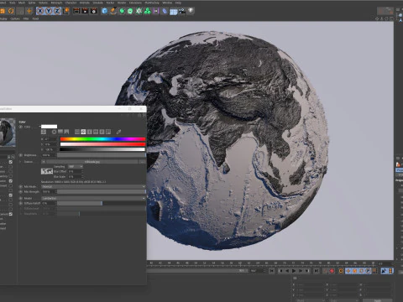Click Render to Picture Viewer icon
Viewport: 403px width, 302px height.
tap(85, 11)
